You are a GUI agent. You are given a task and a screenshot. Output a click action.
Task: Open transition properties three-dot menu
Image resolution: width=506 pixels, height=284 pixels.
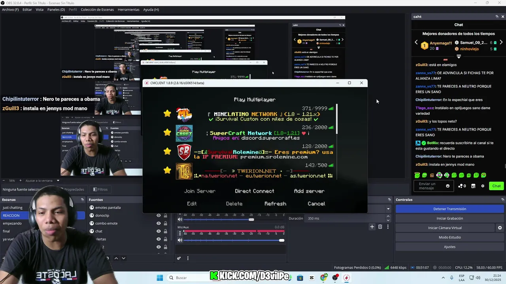point(388,227)
